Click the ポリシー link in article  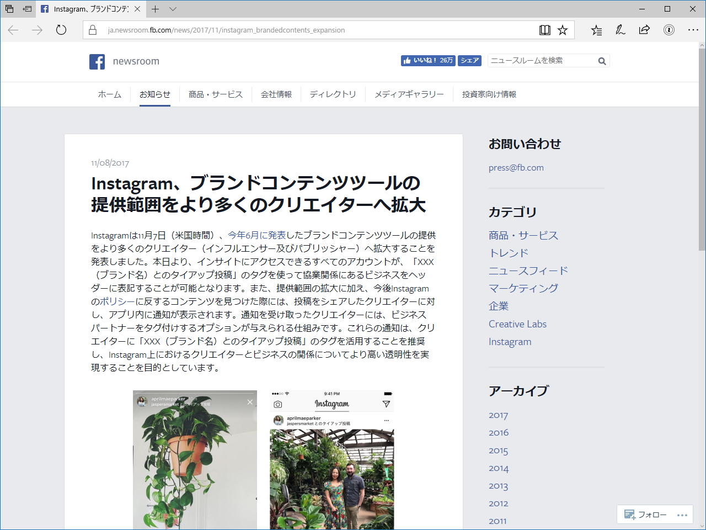click(117, 301)
